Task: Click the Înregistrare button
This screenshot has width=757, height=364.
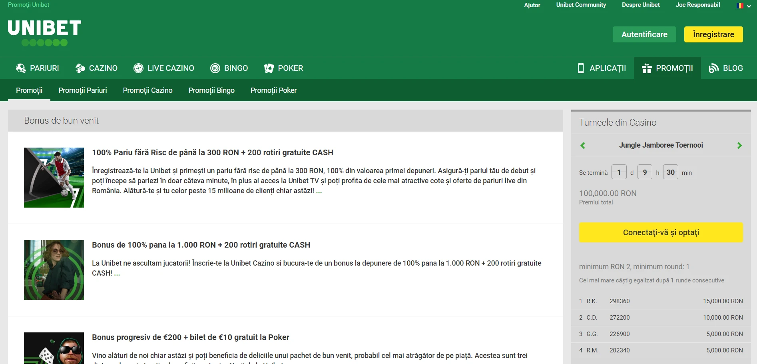Action: pyautogui.click(x=713, y=34)
